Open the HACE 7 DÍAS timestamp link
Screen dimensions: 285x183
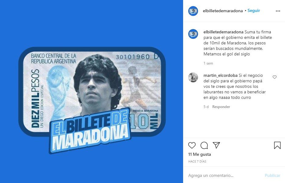[x=197, y=162]
